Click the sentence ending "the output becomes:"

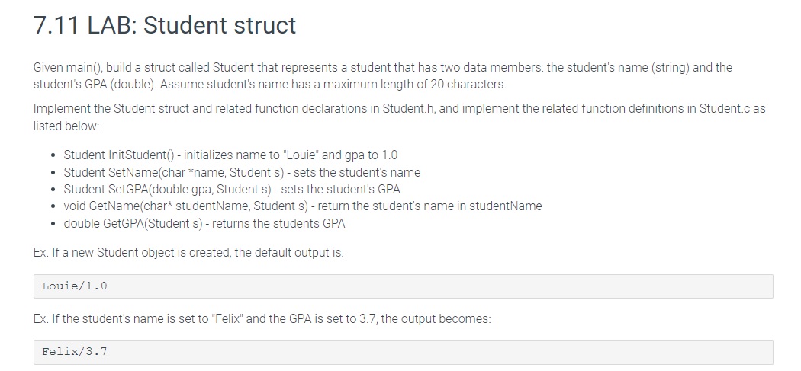pyautogui.click(x=262, y=318)
